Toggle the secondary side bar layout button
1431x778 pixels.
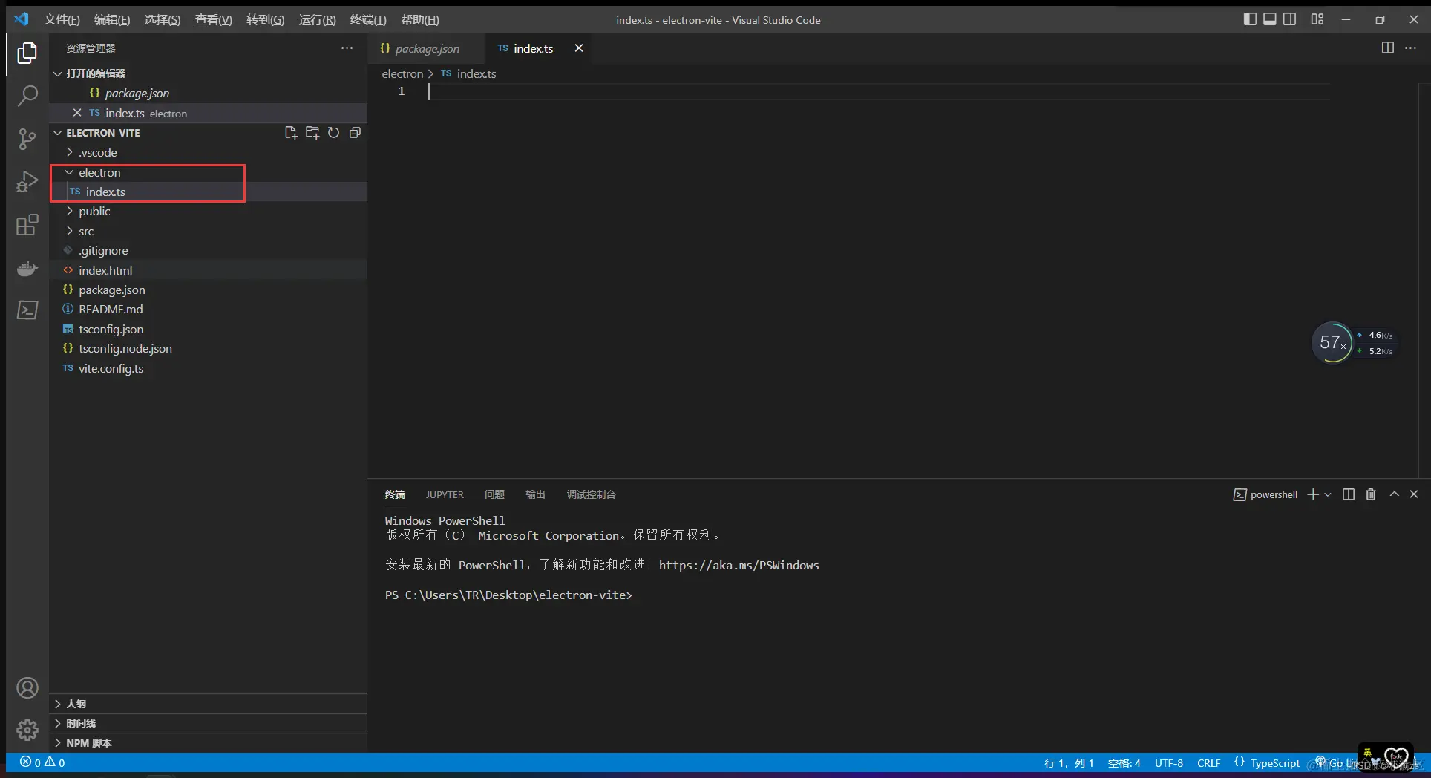coord(1290,19)
